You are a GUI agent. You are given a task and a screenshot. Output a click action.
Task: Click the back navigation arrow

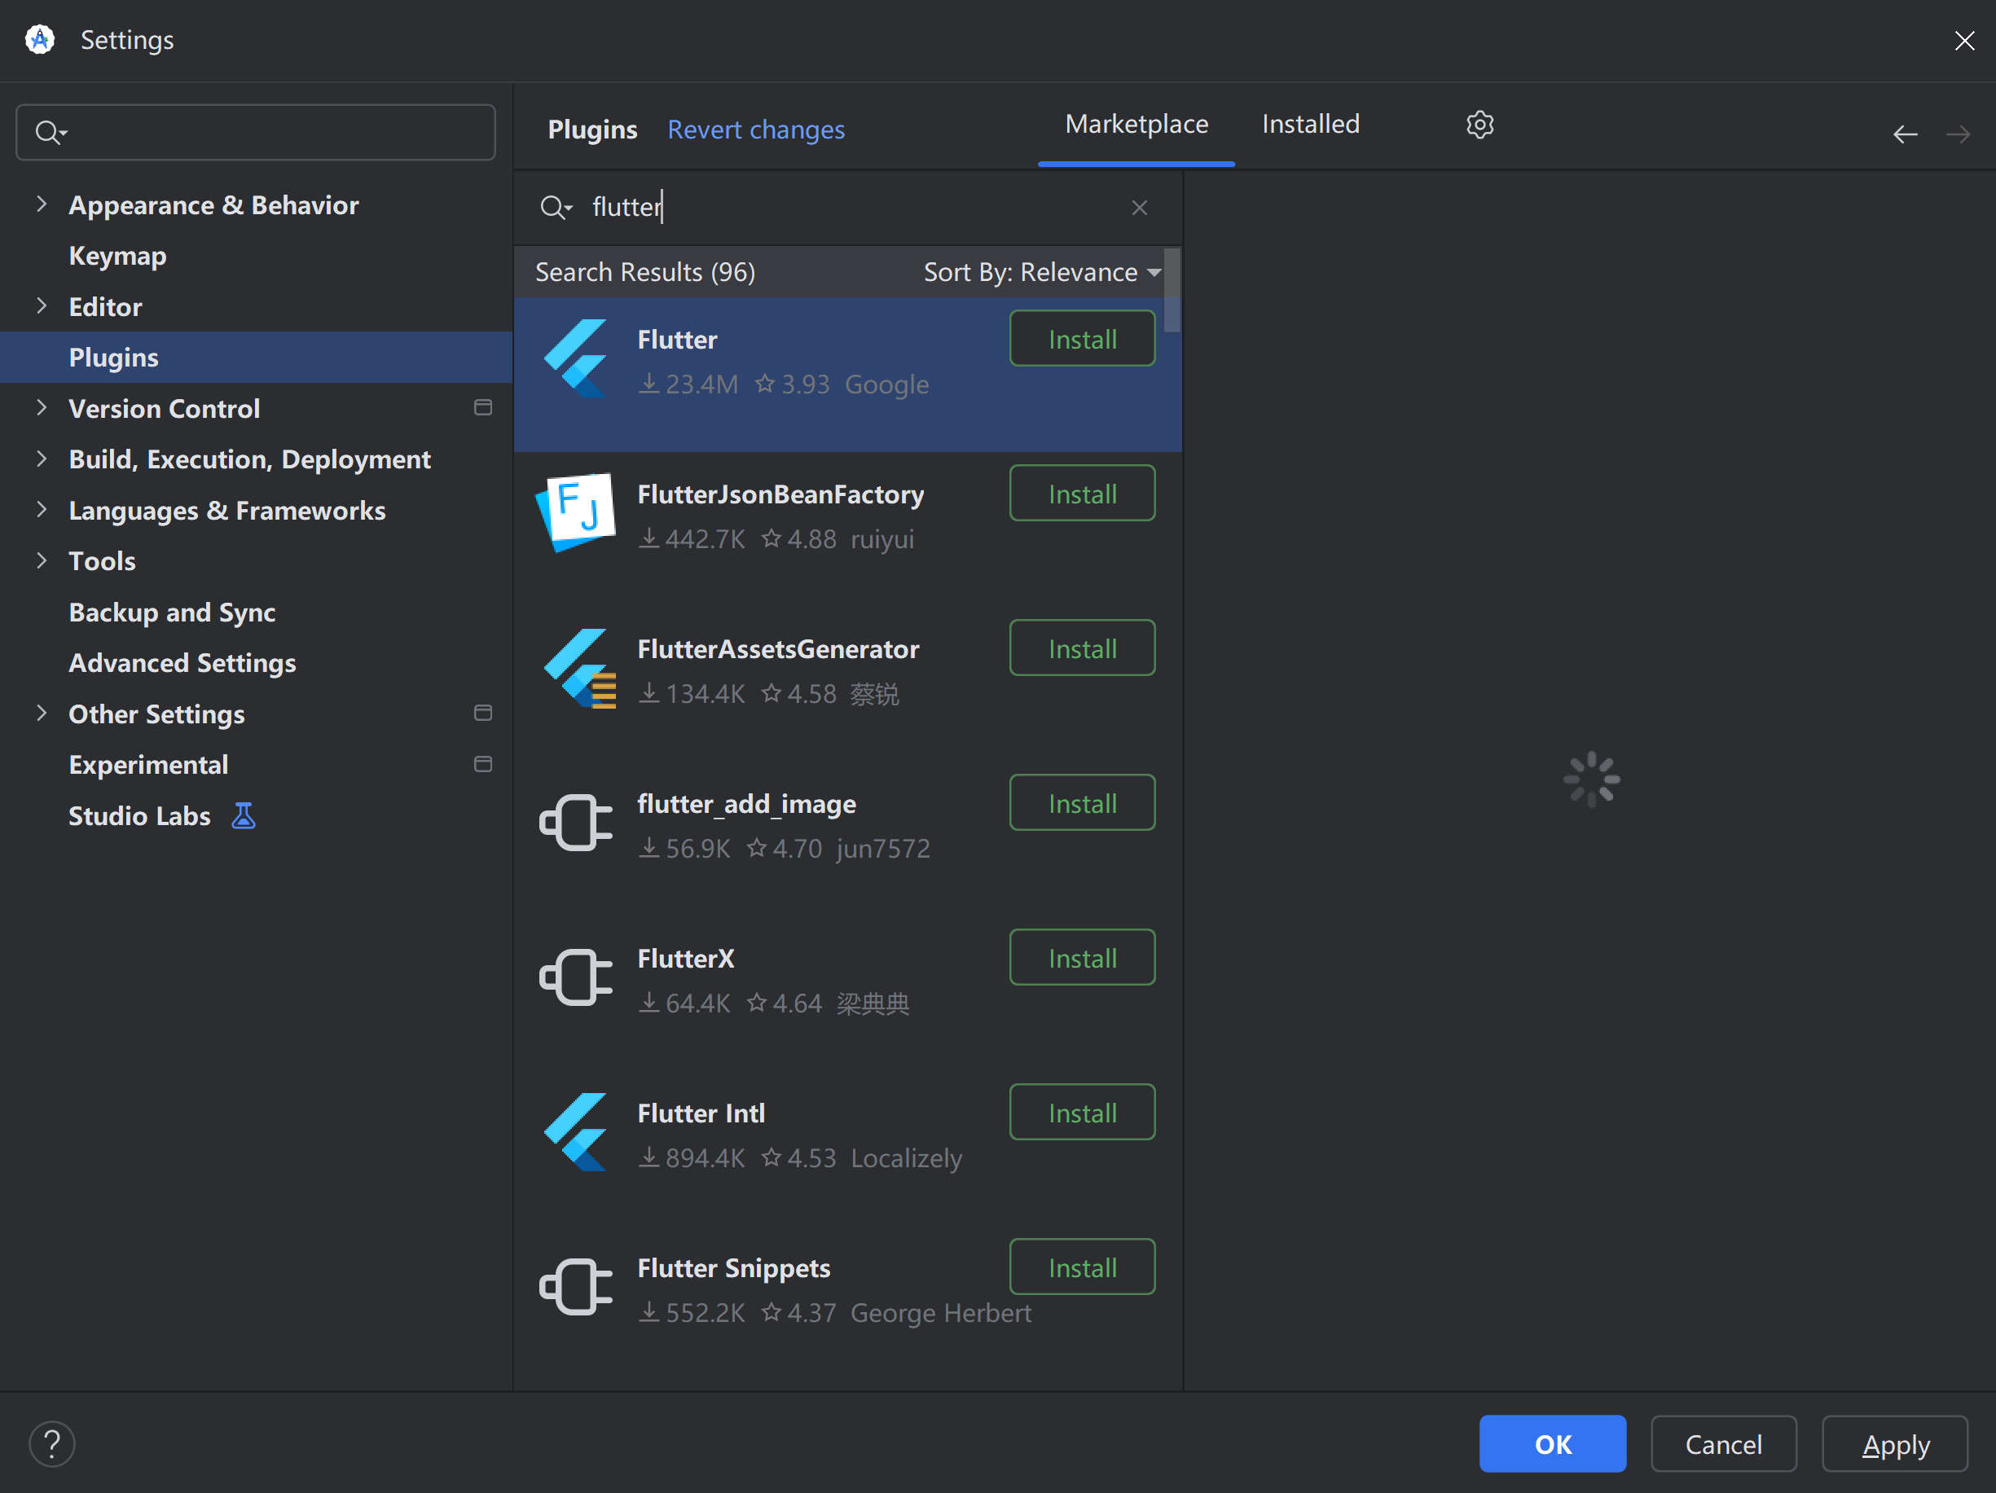coord(1904,134)
